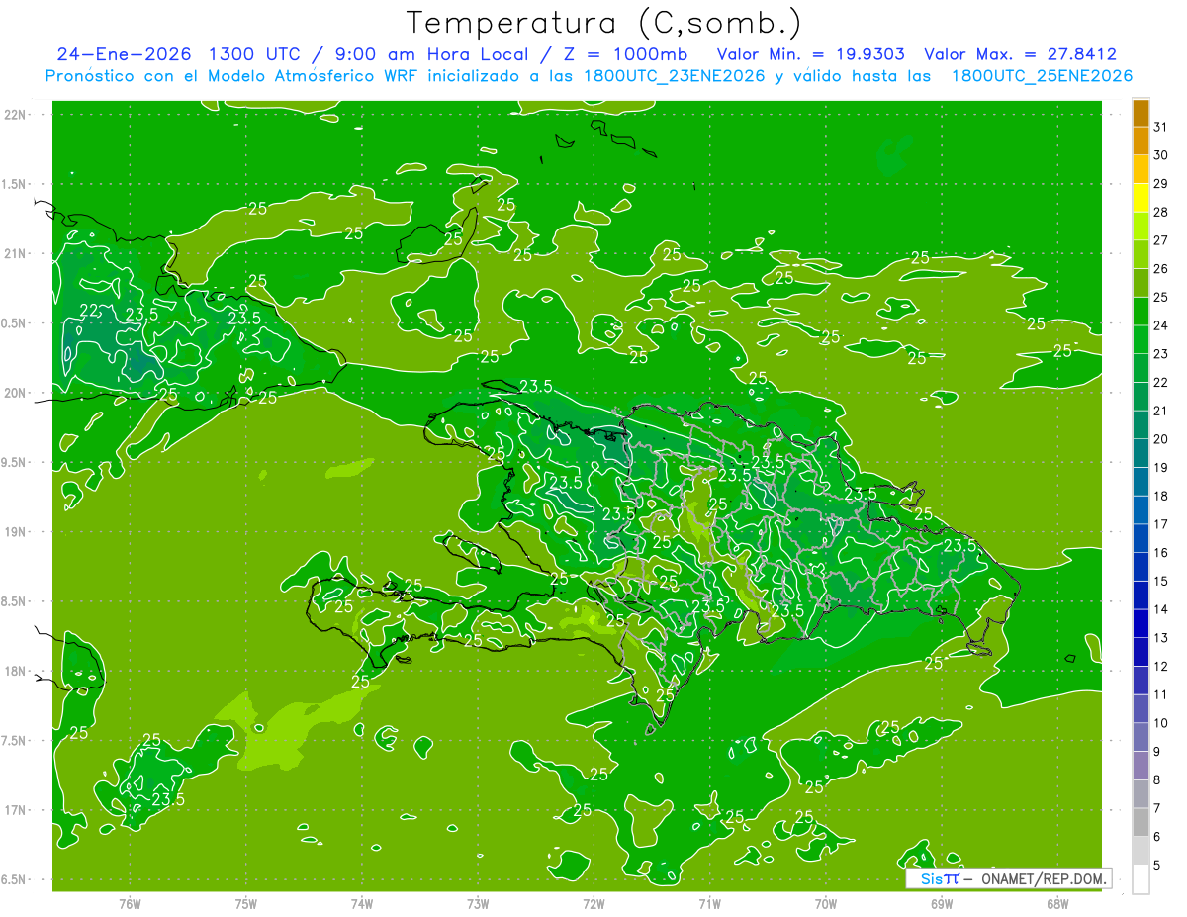
Task: Click the date text '24-Ene-2026'
Action: 124,54
